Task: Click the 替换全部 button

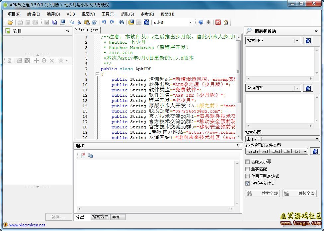Action: (x=299, y=194)
